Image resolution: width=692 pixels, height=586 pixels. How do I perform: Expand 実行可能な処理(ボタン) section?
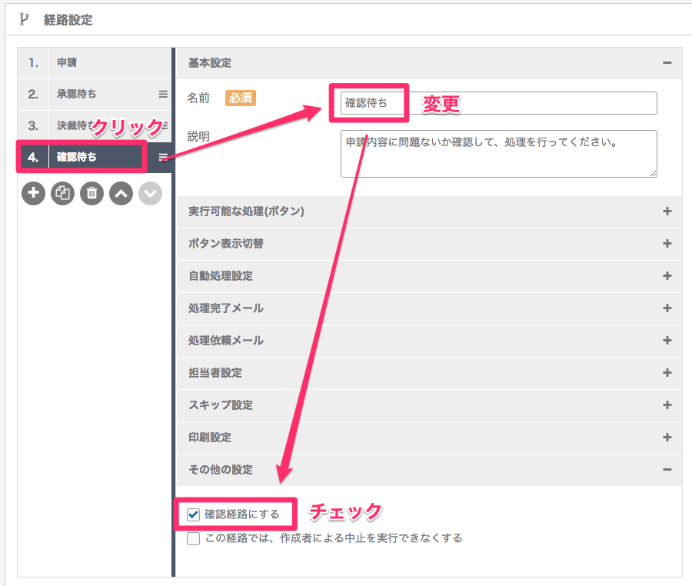pos(667,211)
